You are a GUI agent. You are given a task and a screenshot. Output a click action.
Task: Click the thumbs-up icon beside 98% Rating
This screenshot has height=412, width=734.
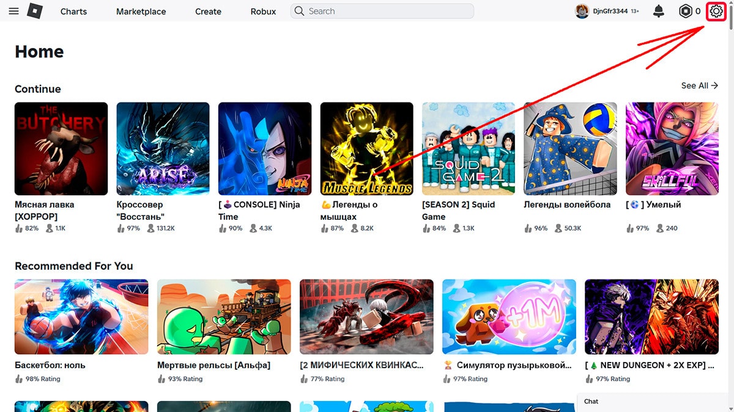click(18, 379)
